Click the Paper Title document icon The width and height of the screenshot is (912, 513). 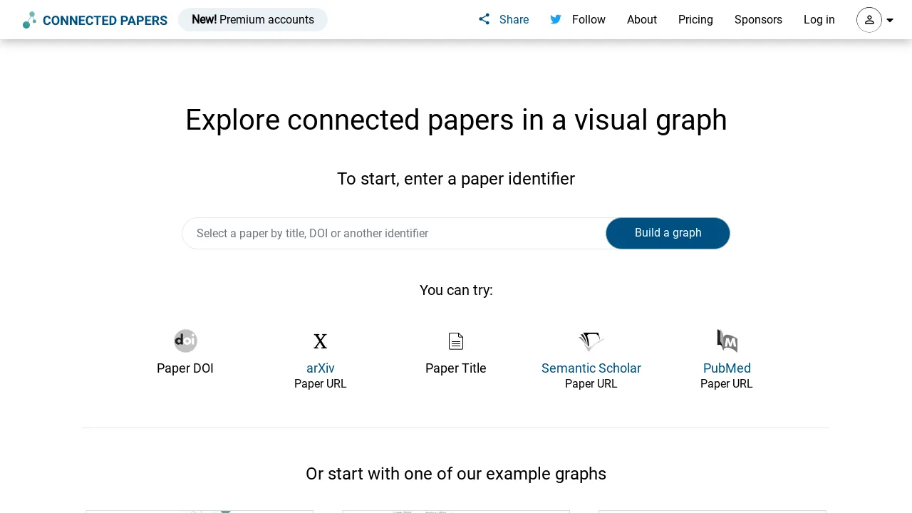point(456,341)
